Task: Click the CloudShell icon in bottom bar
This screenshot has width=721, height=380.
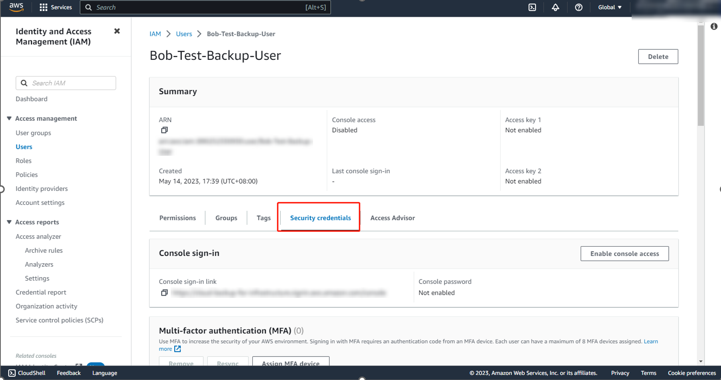Action: coord(12,373)
